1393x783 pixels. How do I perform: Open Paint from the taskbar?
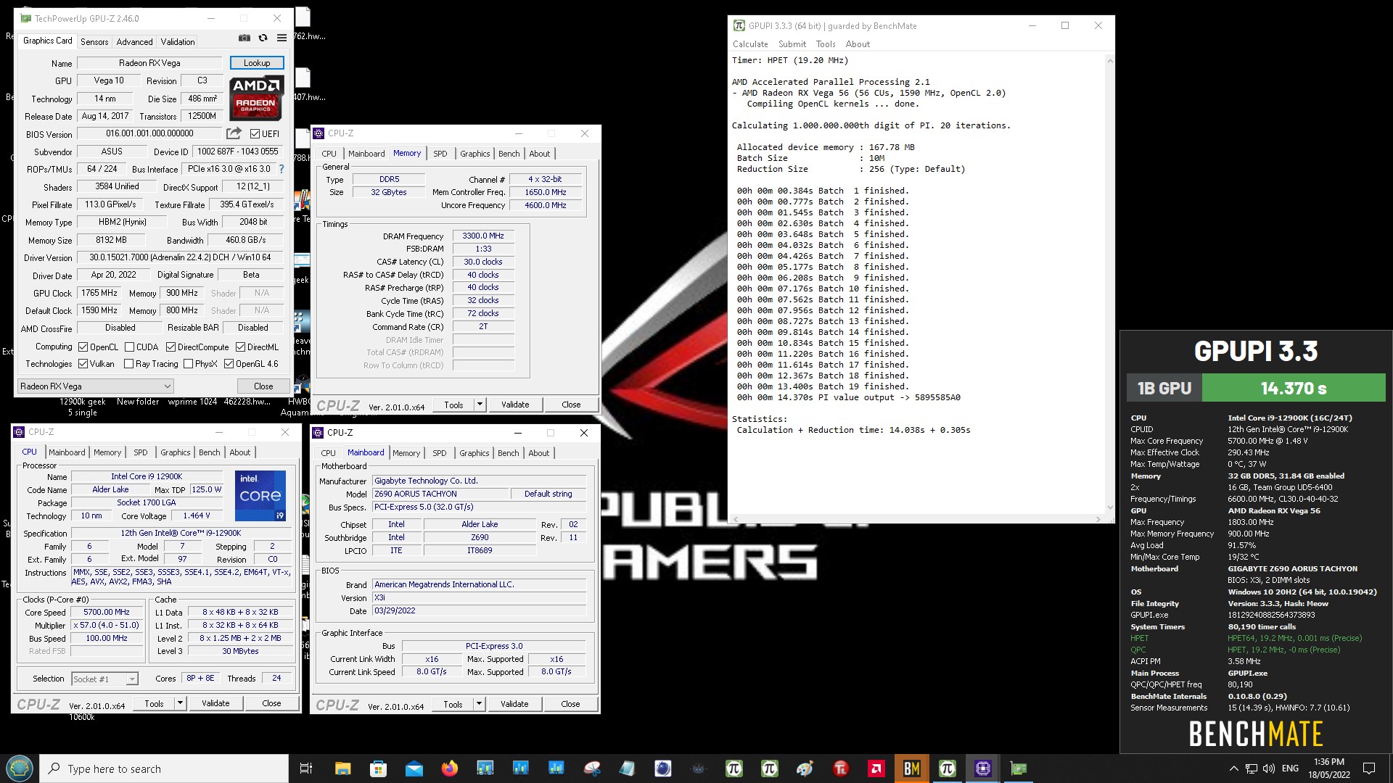pos(805,768)
